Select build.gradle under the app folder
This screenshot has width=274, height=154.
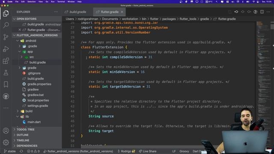pos(37,62)
